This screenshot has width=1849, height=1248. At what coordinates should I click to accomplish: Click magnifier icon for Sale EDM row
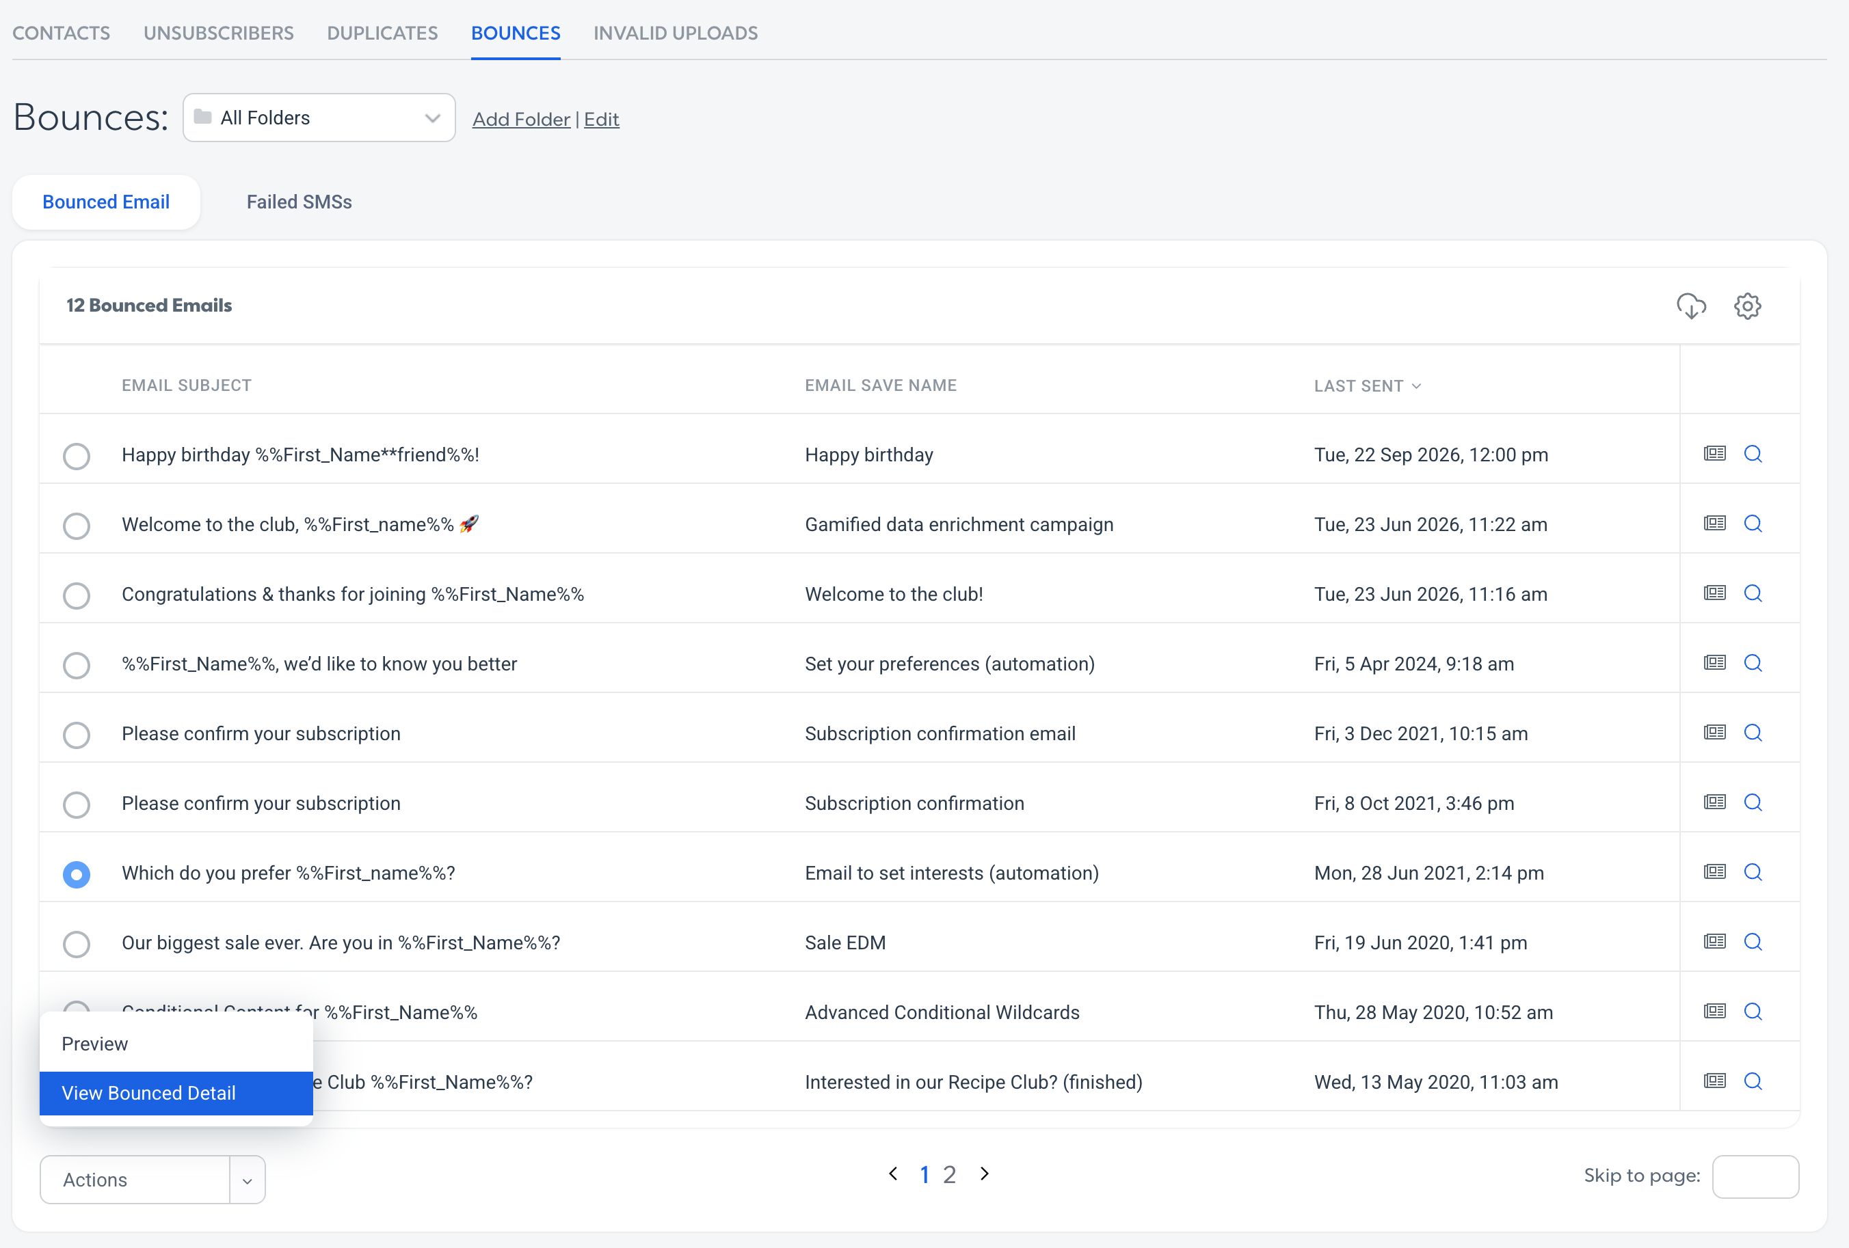coord(1753,942)
